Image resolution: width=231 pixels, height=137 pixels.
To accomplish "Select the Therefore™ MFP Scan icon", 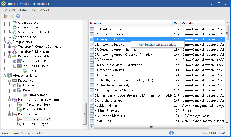I will click(x=15, y=51).
